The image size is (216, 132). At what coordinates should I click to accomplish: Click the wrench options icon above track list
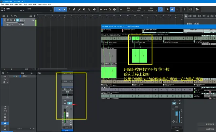(x=11, y=16)
